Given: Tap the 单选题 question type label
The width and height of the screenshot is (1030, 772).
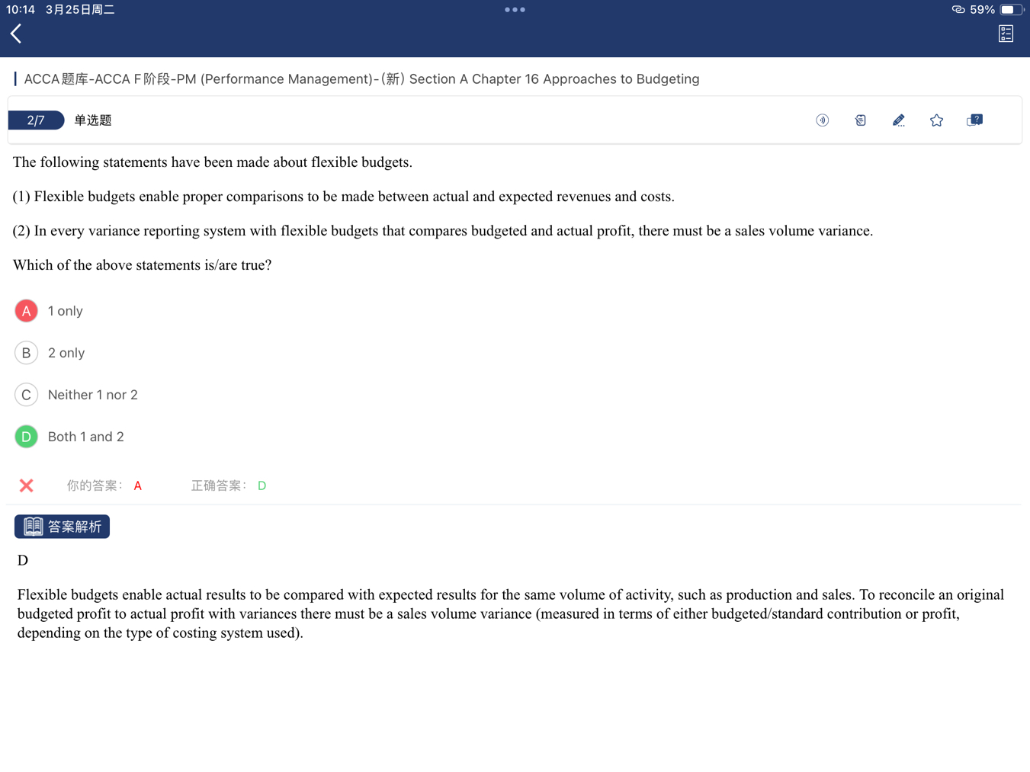Looking at the screenshot, I should pos(93,120).
